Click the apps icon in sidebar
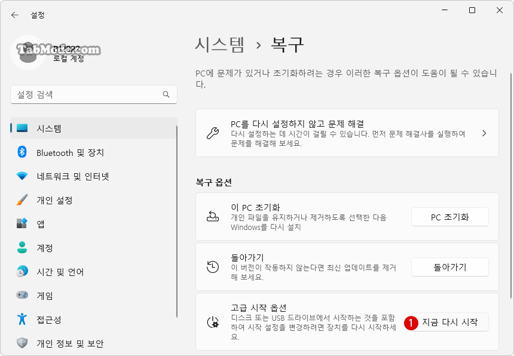 tap(22, 224)
